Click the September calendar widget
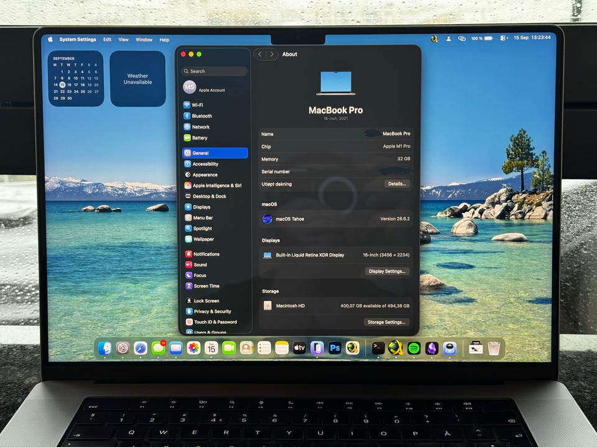 click(76, 78)
